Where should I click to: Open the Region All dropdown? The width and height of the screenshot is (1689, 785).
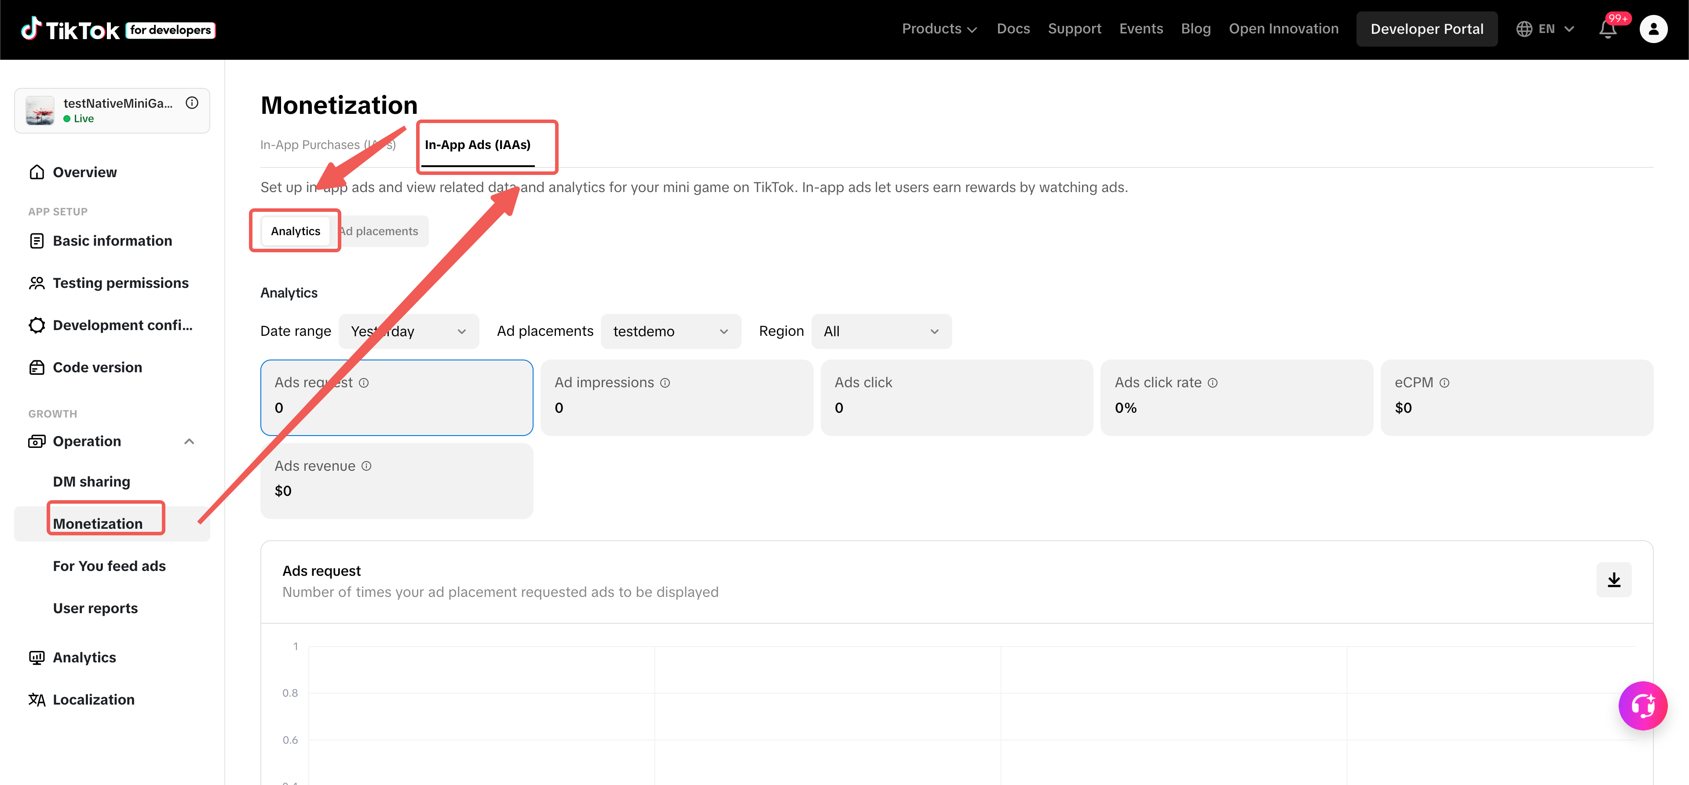coord(881,331)
